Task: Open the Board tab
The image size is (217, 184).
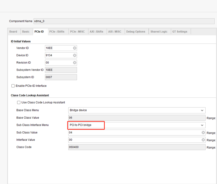Action: 13,32
